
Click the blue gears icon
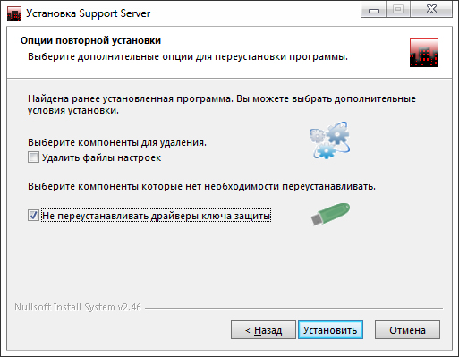(x=329, y=140)
